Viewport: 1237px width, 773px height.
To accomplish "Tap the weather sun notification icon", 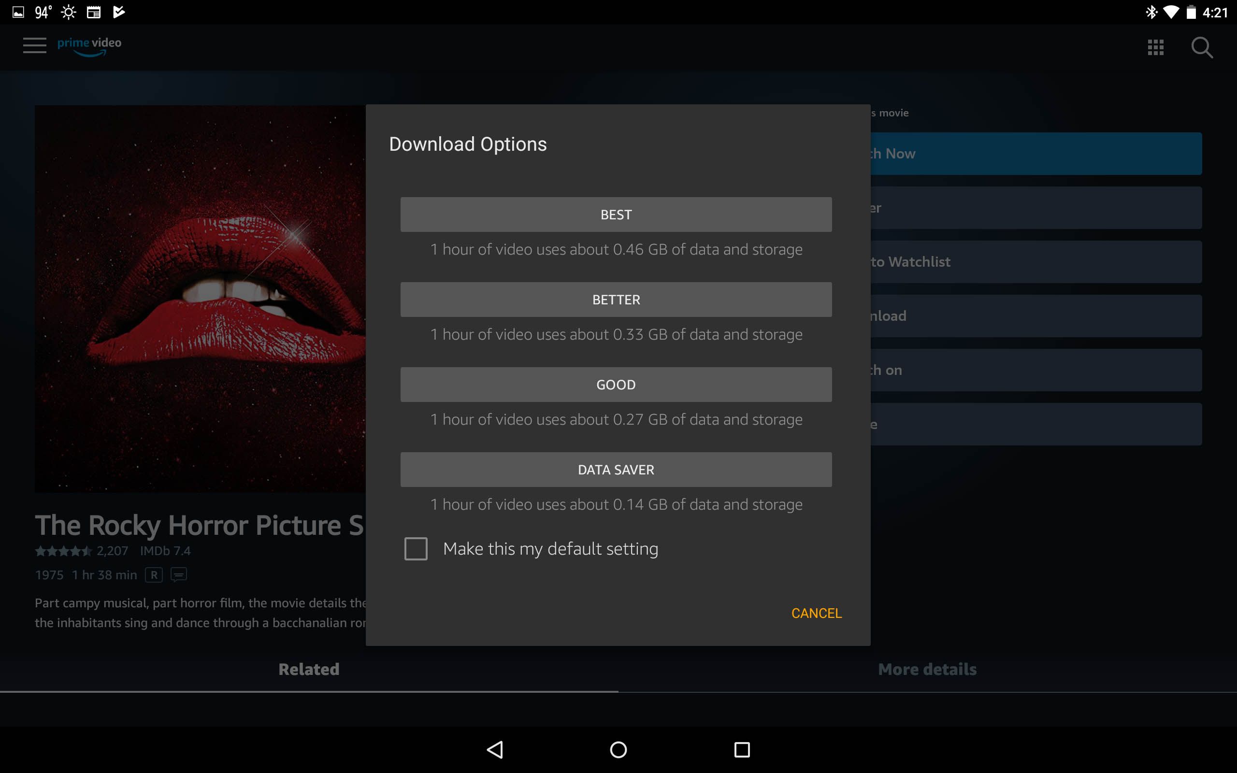I will pyautogui.click(x=69, y=12).
